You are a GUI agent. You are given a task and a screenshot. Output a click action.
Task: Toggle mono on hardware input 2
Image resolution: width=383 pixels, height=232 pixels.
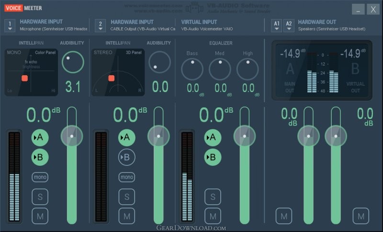[127, 177]
